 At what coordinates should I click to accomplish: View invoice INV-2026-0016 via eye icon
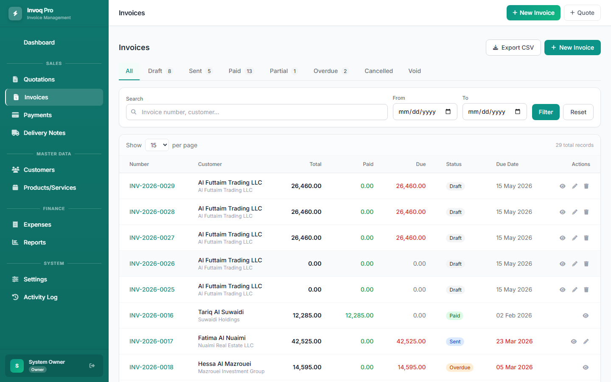point(586,316)
